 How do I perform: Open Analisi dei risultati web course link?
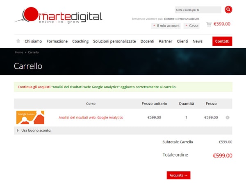(91, 117)
